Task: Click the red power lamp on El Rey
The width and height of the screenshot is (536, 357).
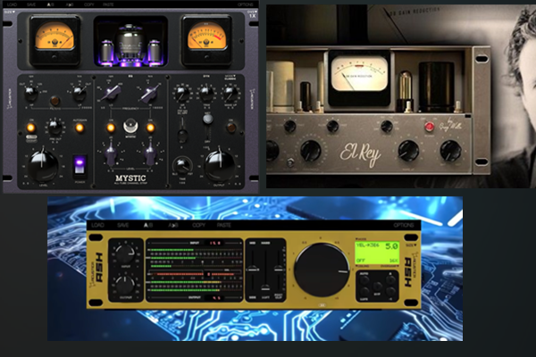Action: [430, 127]
